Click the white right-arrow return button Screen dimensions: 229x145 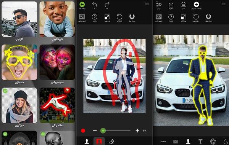click(x=196, y=4)
